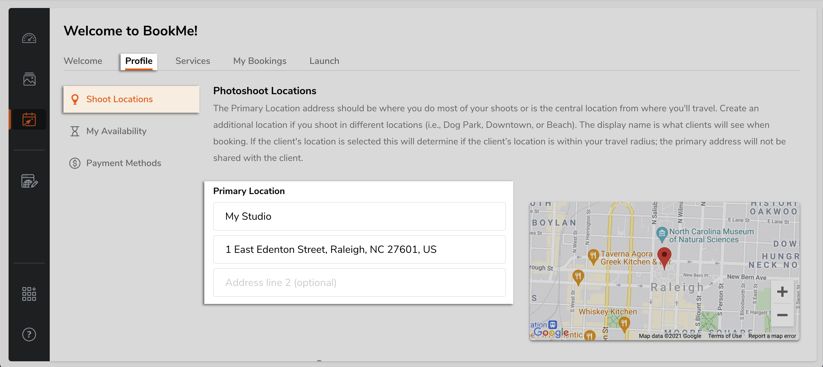
Task: Switch to the Services tab
Action: 193,61
